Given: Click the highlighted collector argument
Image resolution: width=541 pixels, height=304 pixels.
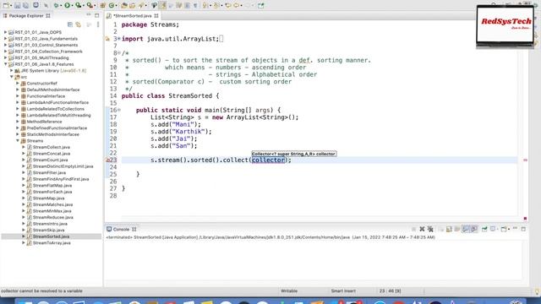Looking at the screenshot, I should pyautogui.click(x=269, y=160).
